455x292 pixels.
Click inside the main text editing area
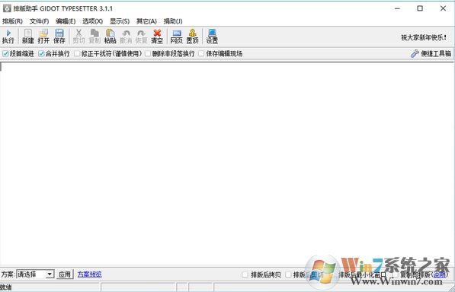(x=227, y=163)
